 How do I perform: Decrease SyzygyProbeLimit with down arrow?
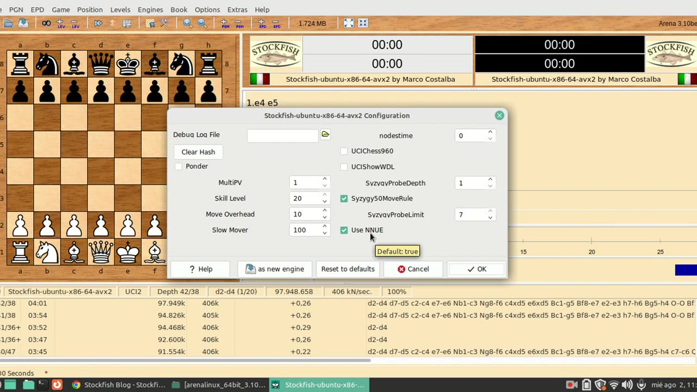pos(490,218)
